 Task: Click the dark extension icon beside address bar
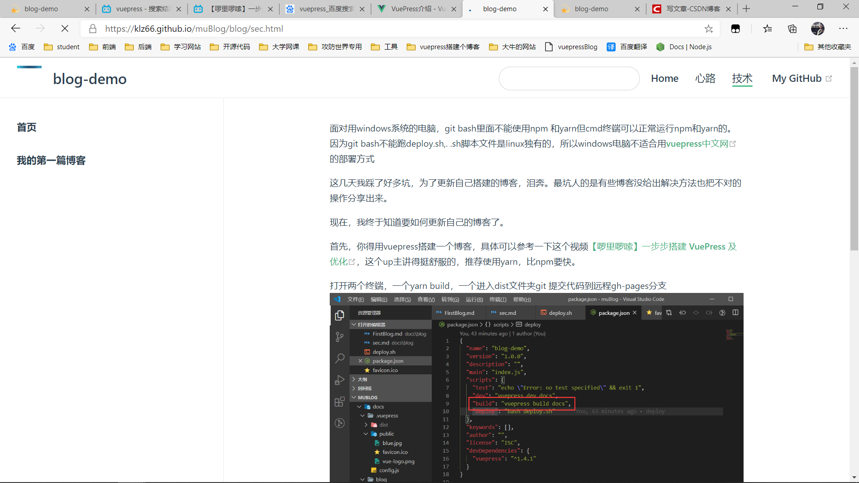736,29
